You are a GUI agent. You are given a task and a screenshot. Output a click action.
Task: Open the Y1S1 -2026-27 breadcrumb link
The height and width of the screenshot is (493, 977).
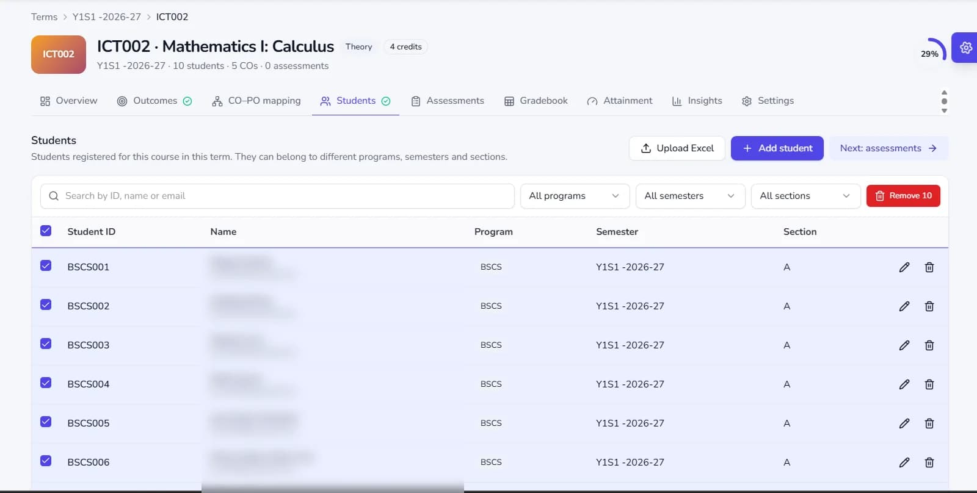pos(107,17)
